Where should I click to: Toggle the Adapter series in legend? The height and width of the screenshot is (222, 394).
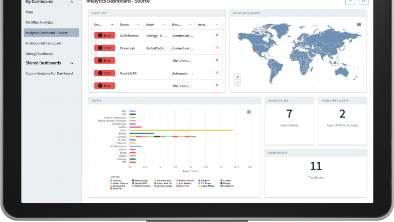(204, 180)
